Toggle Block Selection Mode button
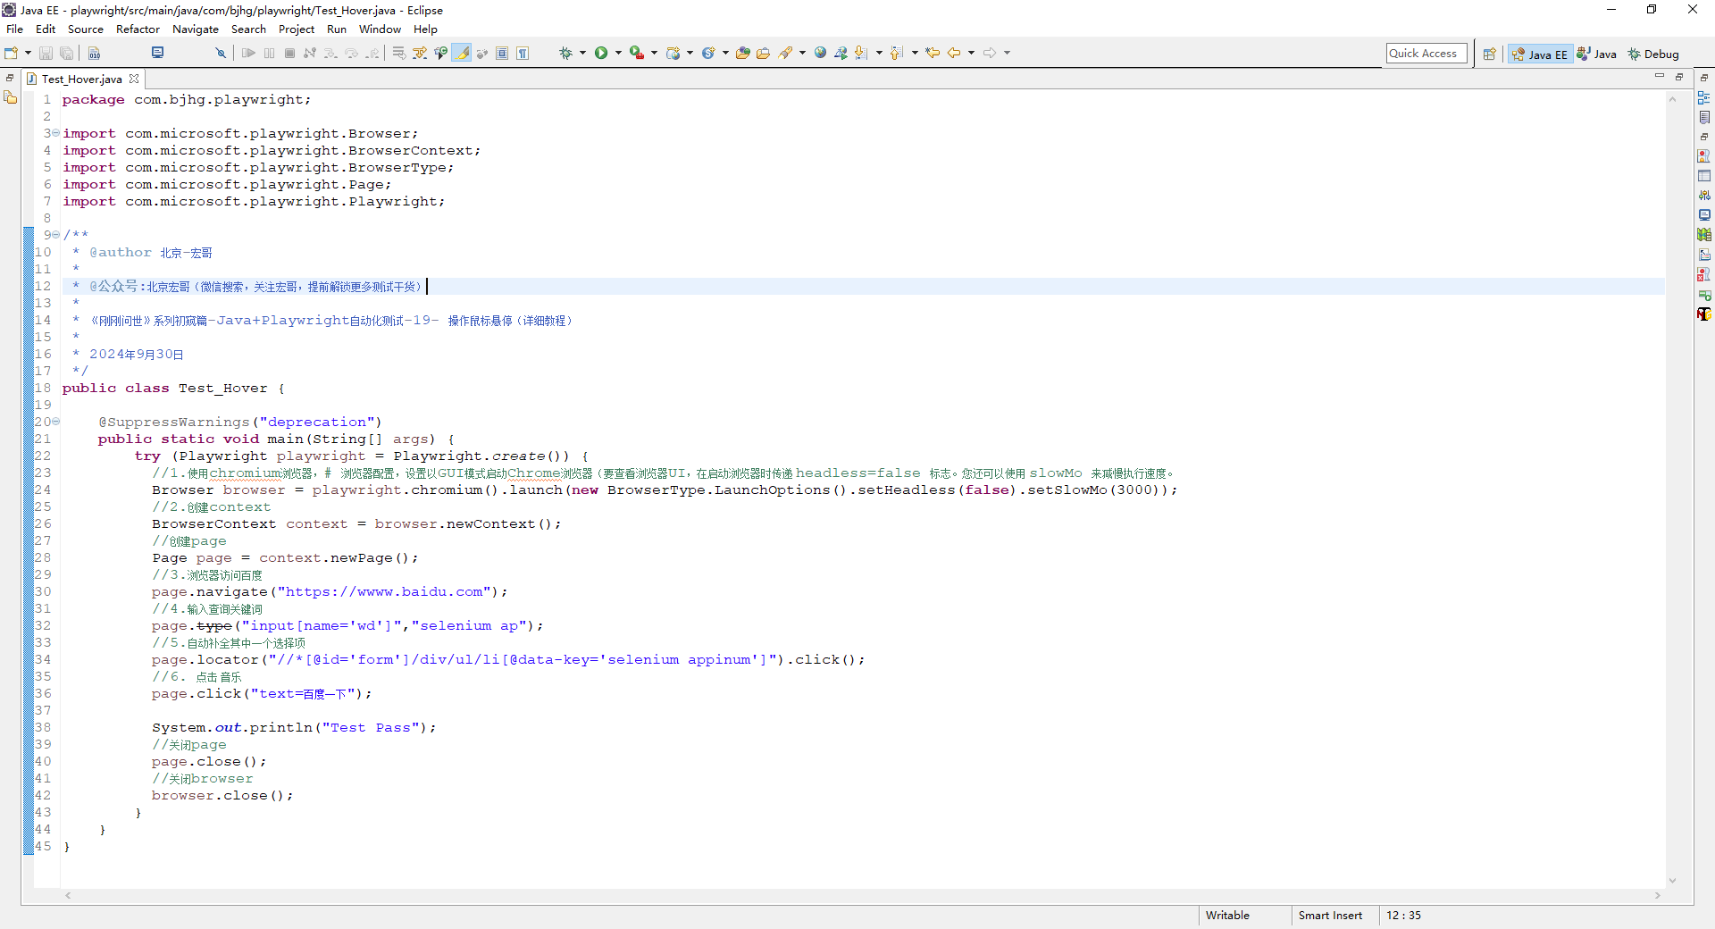 point(502,54)
